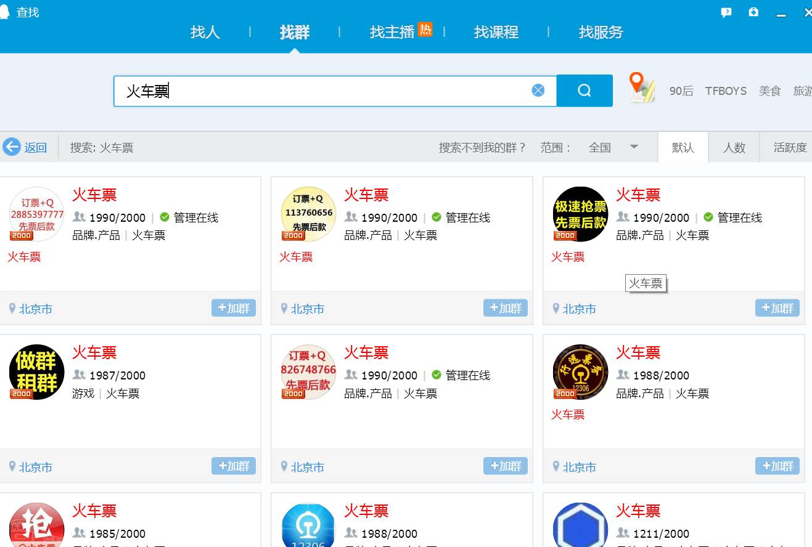This screenshot has width=812, height=547.
Task: Join the 113760656 group with 加群
Action: (x=506, y=308)
